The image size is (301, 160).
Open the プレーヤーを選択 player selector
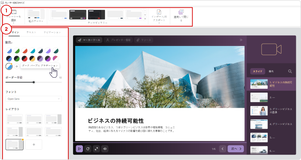pos(13,17)
